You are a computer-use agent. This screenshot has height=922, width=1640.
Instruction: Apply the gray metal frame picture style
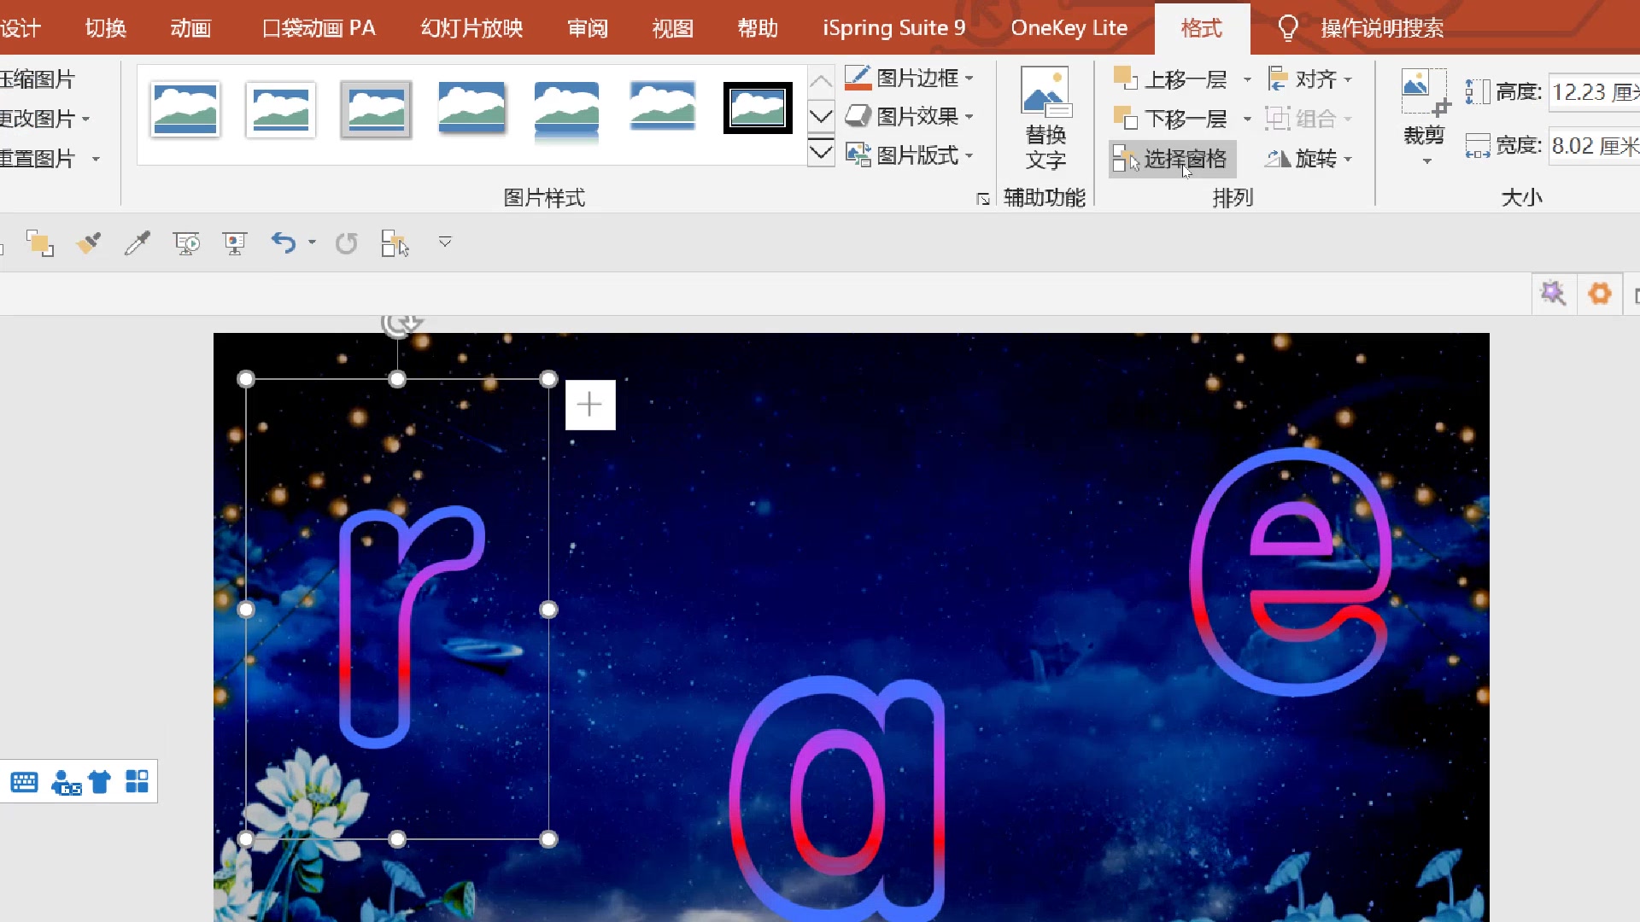pos(376,109)
